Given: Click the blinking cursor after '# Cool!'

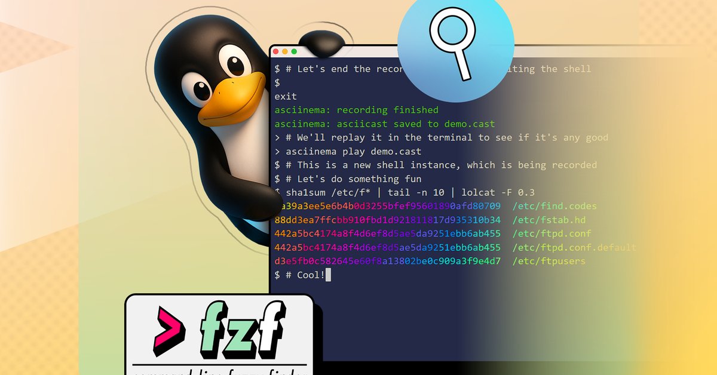Looking at the screenshot, I should [329, 274].
